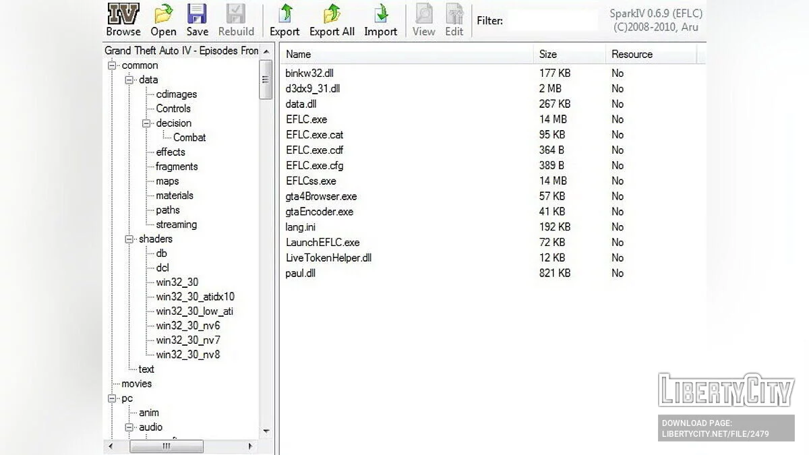
Task: Click the Save floppy disk icon
Action: coord(197,14)
